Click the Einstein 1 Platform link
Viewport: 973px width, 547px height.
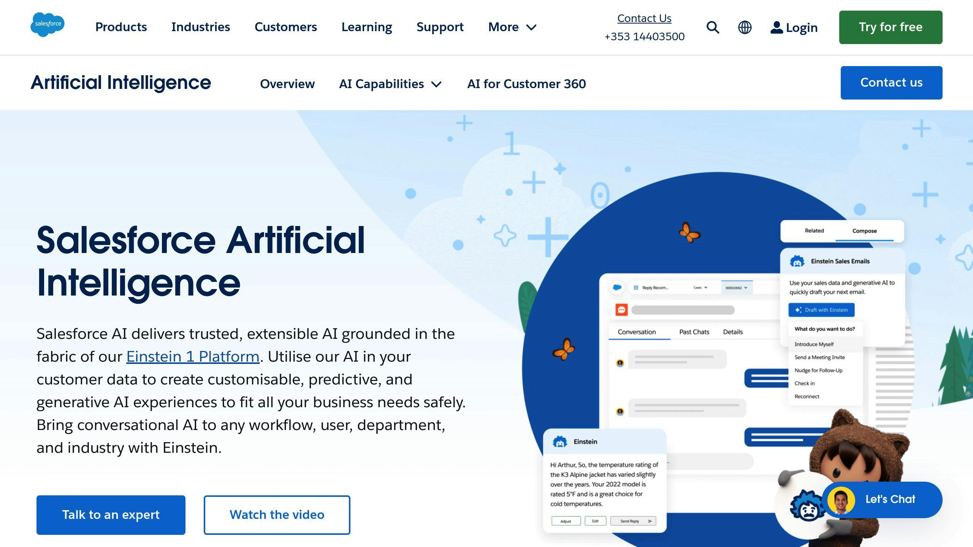[192, 356]
